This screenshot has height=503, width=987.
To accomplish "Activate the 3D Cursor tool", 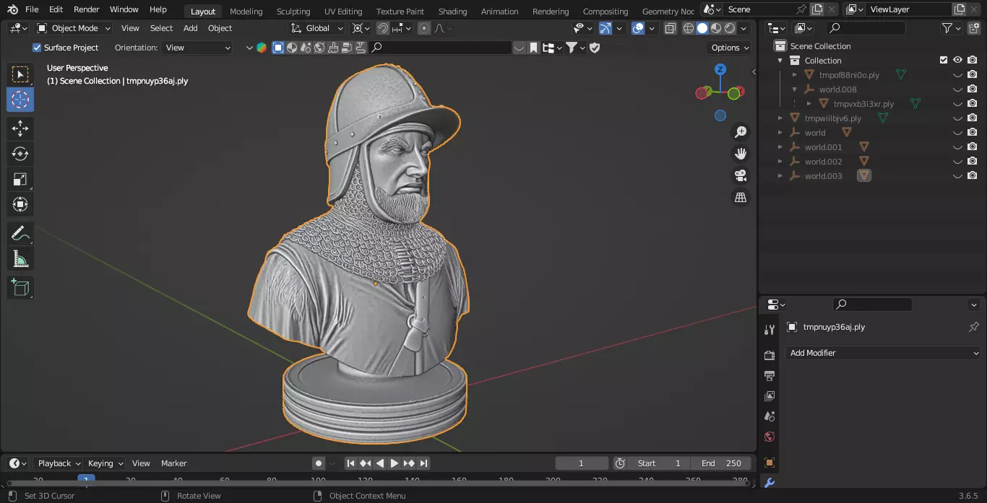I will [20, 100].
